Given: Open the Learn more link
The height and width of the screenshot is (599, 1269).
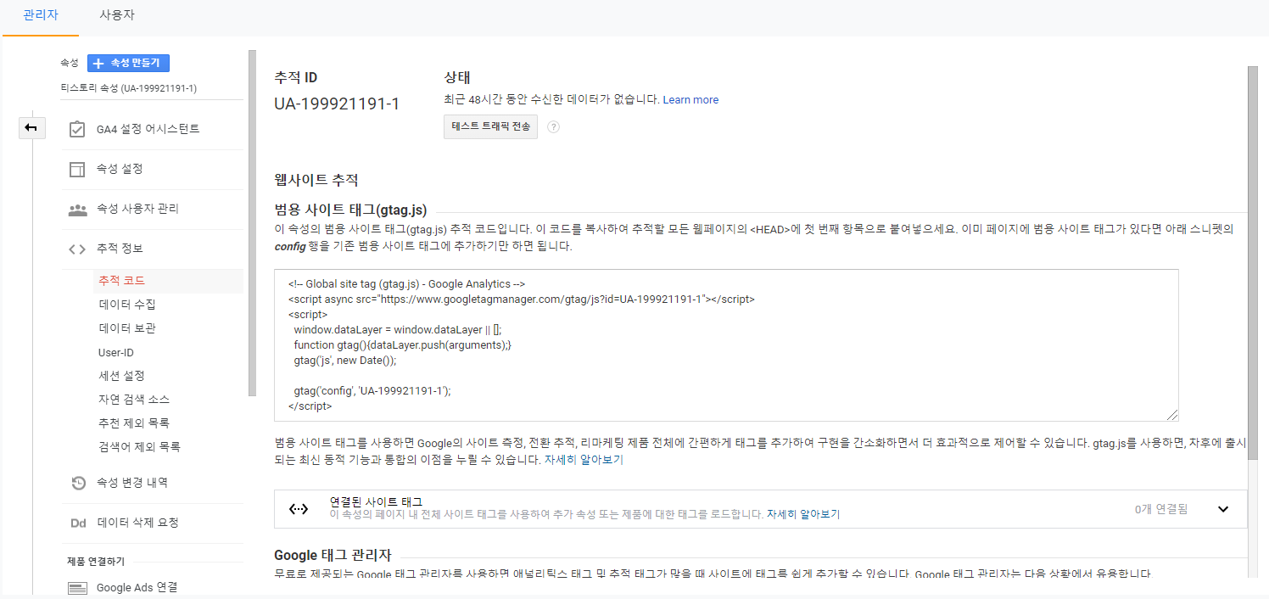Looking at the screenshot, I should (690, 99).
